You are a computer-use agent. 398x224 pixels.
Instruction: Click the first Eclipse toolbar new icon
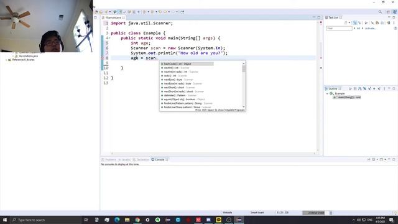point(96,12)
